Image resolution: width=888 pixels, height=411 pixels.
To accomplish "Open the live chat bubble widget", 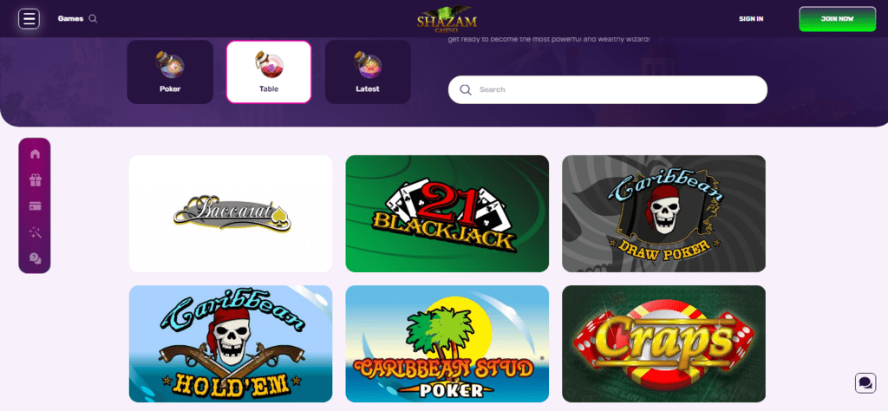I will tap(865, 383).
